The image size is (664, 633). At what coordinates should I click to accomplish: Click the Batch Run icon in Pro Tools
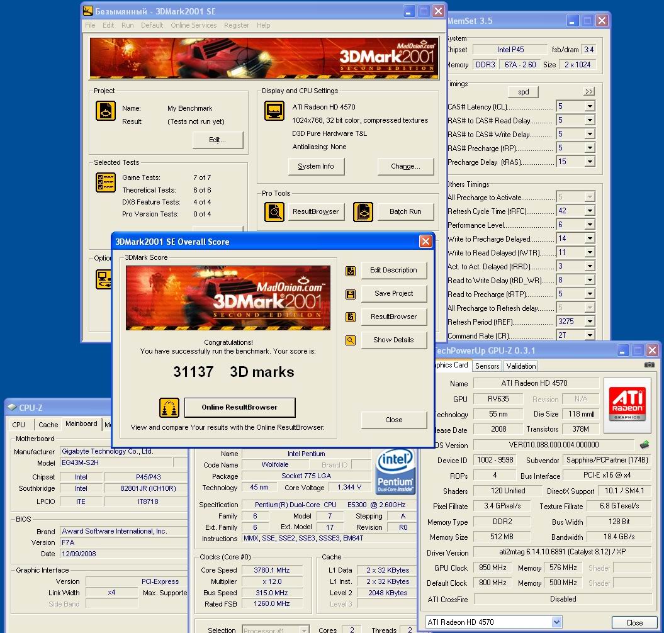tap(363, 211)
